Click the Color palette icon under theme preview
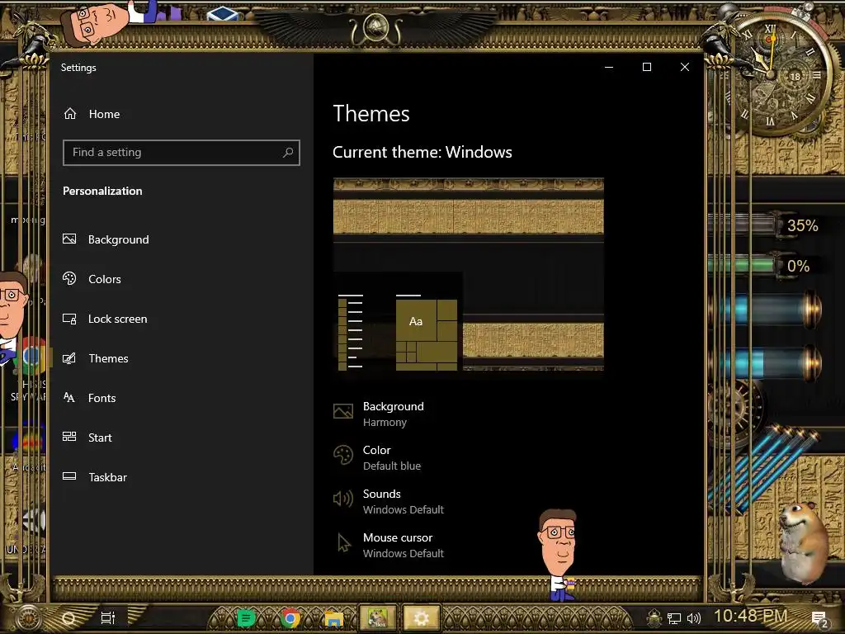This screenshot has width=845, height=634. tap(343, 456)
